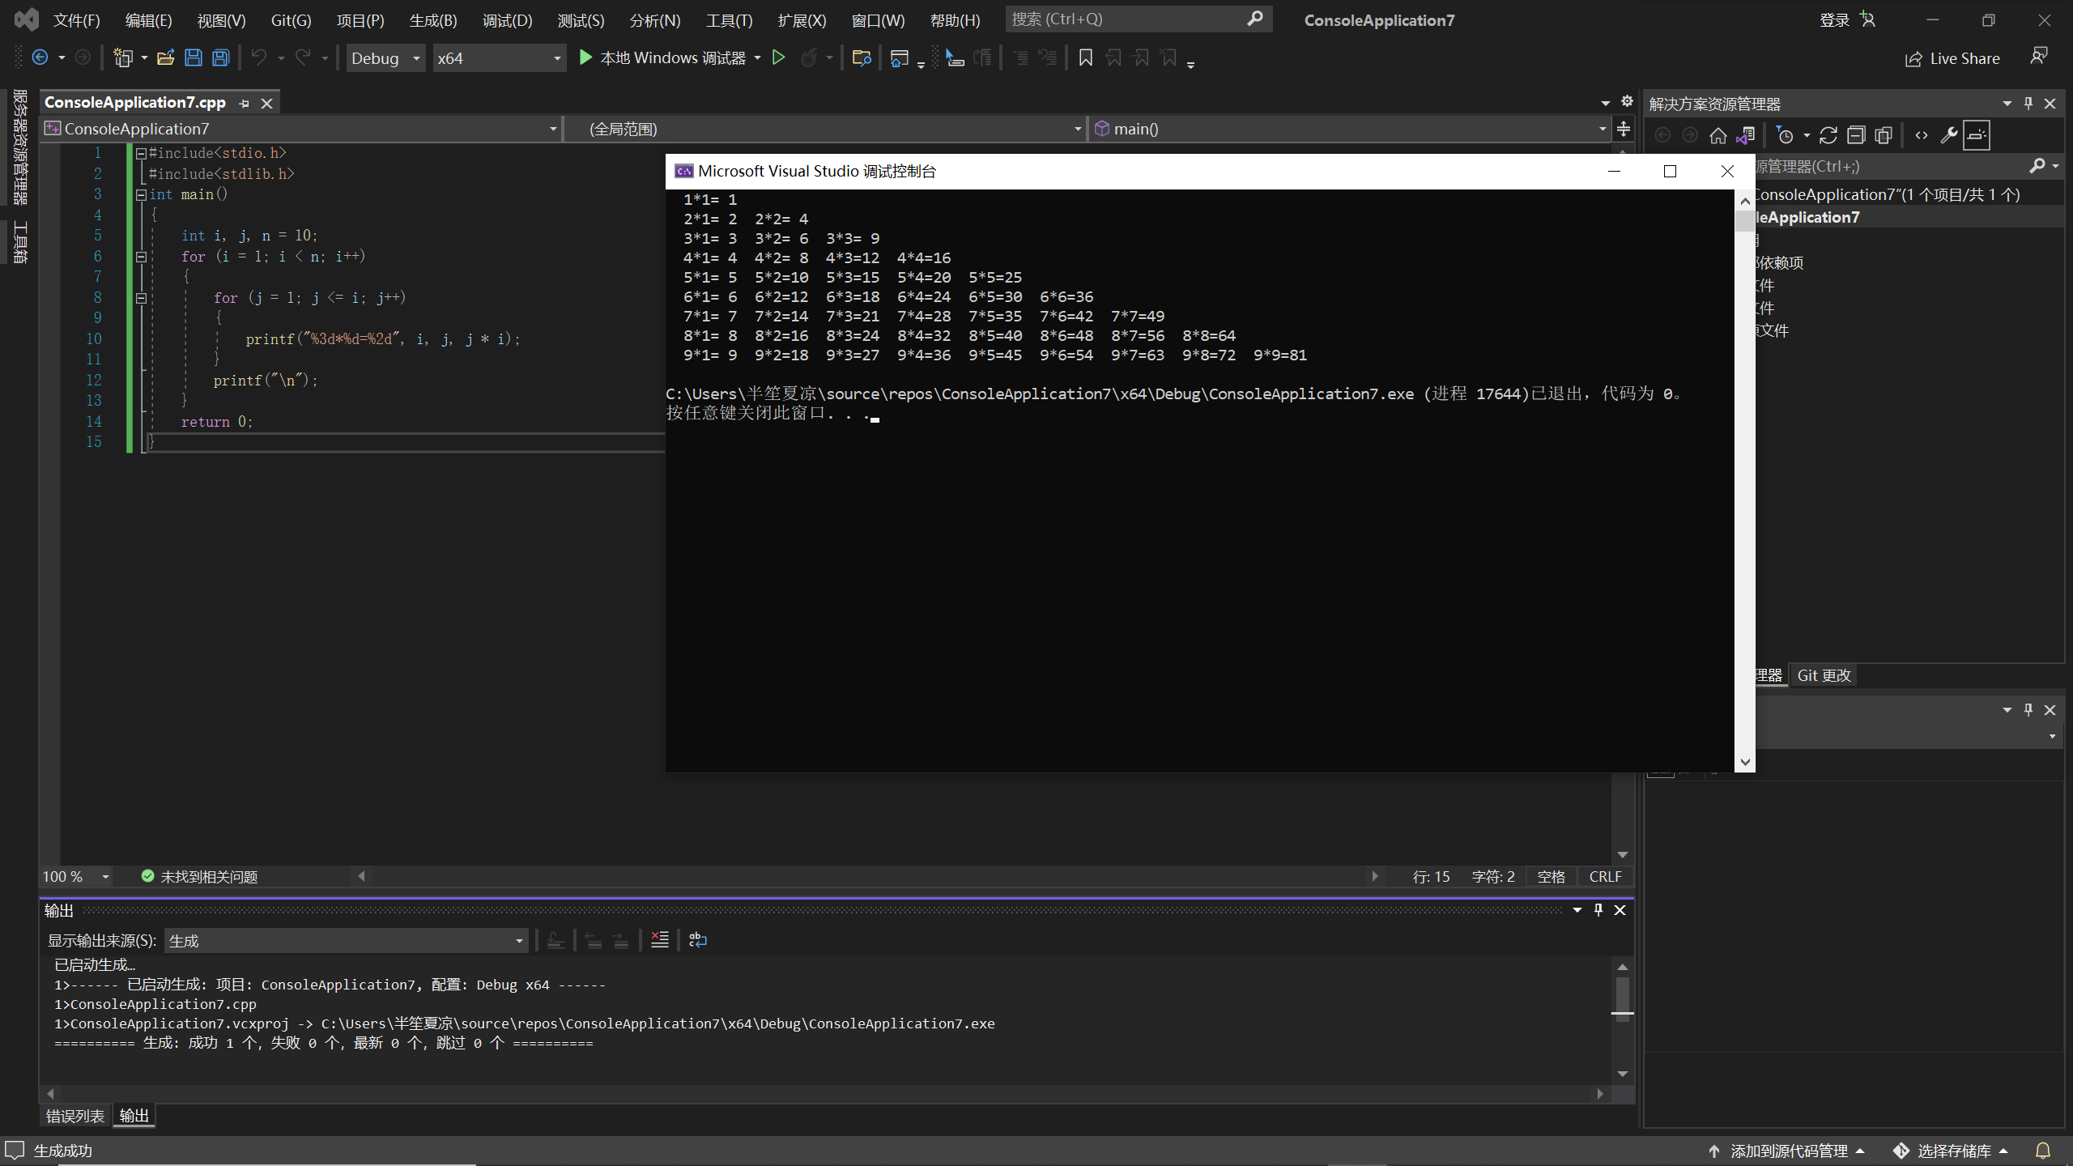Viewport: 2073px width, 1166px height.
Task: Open the Debug configuration dropdown
Action: click(x=385, y=58)
